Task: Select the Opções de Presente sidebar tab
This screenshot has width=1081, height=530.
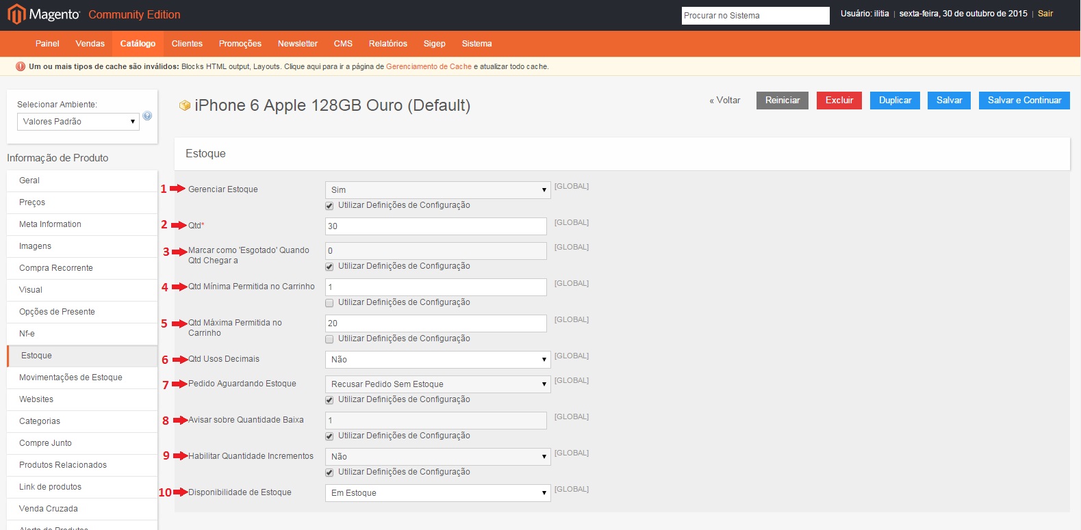Action: click(82, 312)
